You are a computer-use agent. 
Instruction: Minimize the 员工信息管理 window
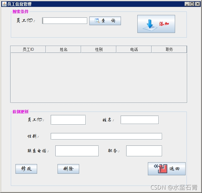[187, 4]
